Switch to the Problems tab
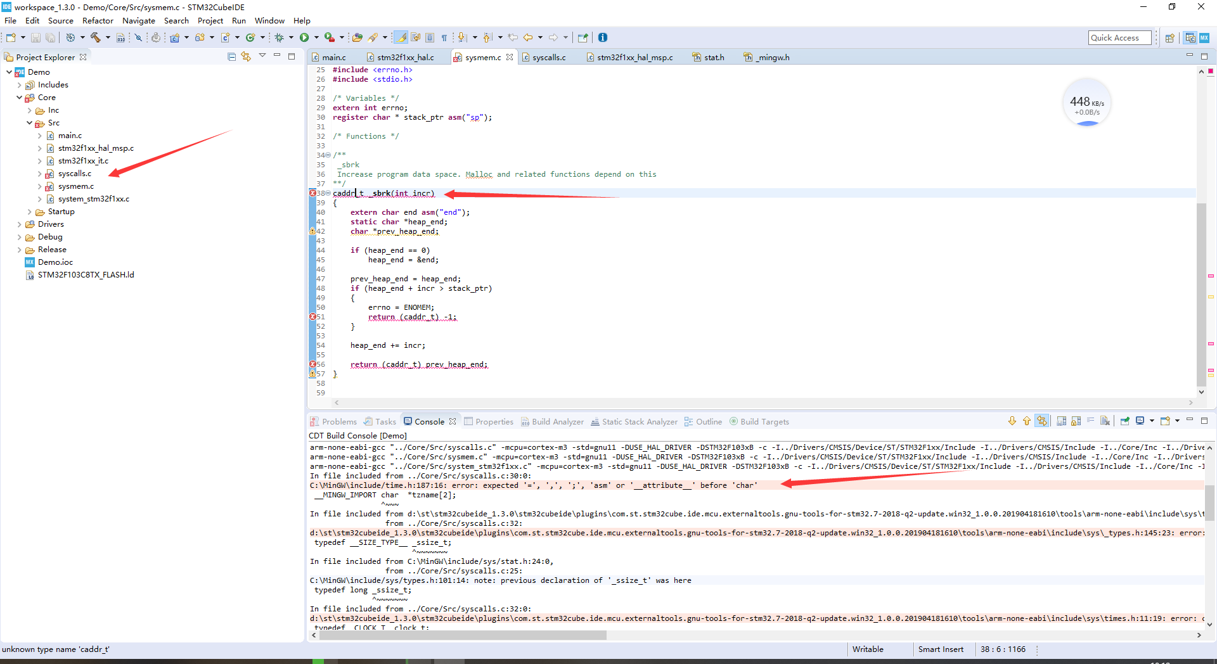 point(333,421)
